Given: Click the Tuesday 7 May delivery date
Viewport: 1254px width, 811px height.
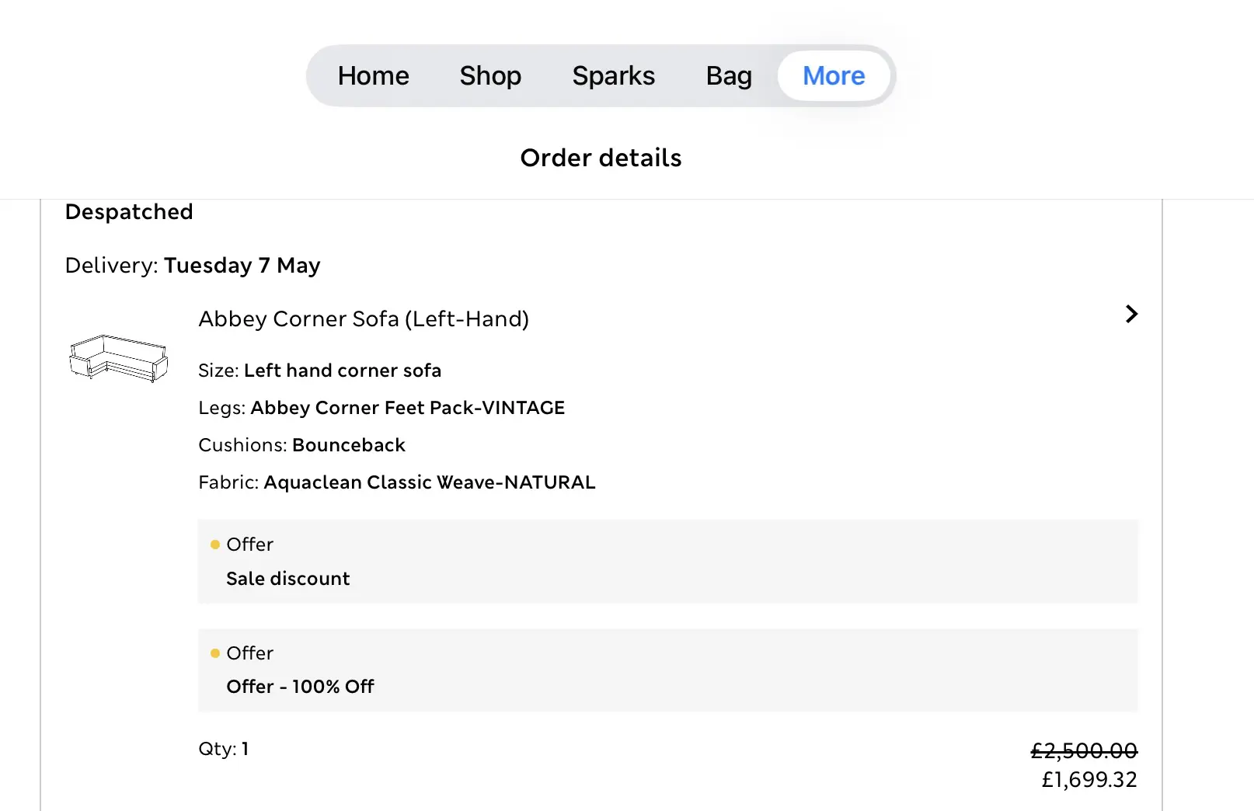Looking at the screenshot, I should click(x=242, y=266).
